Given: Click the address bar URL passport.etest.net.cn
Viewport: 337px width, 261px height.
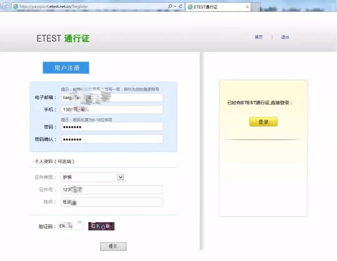Looking at the screenshot, I should point(54,7).
